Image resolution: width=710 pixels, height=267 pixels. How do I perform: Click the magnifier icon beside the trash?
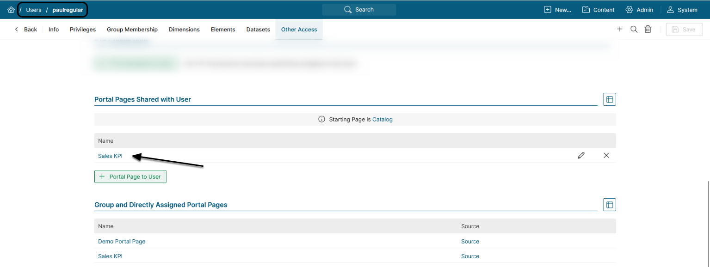[634, 29]
